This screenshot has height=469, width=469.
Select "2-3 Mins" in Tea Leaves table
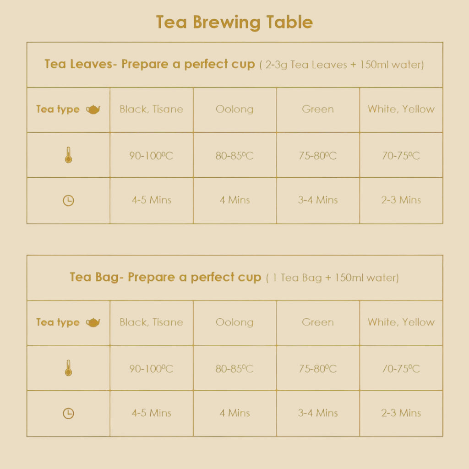click(401, 200)
